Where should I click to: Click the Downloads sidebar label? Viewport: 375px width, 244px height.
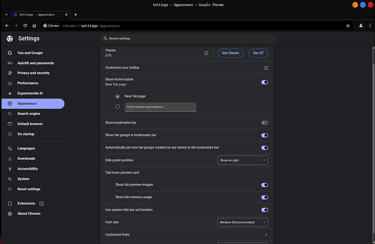click(26, 159)
